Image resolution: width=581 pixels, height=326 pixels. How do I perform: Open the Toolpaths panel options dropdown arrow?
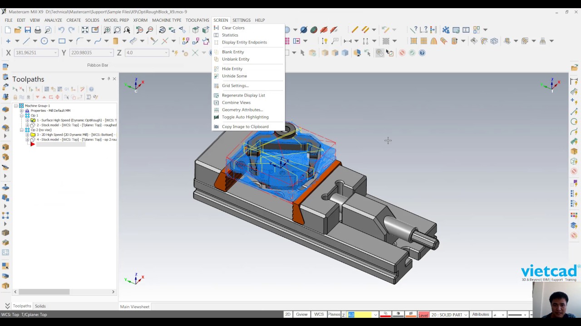pos(103,79)
